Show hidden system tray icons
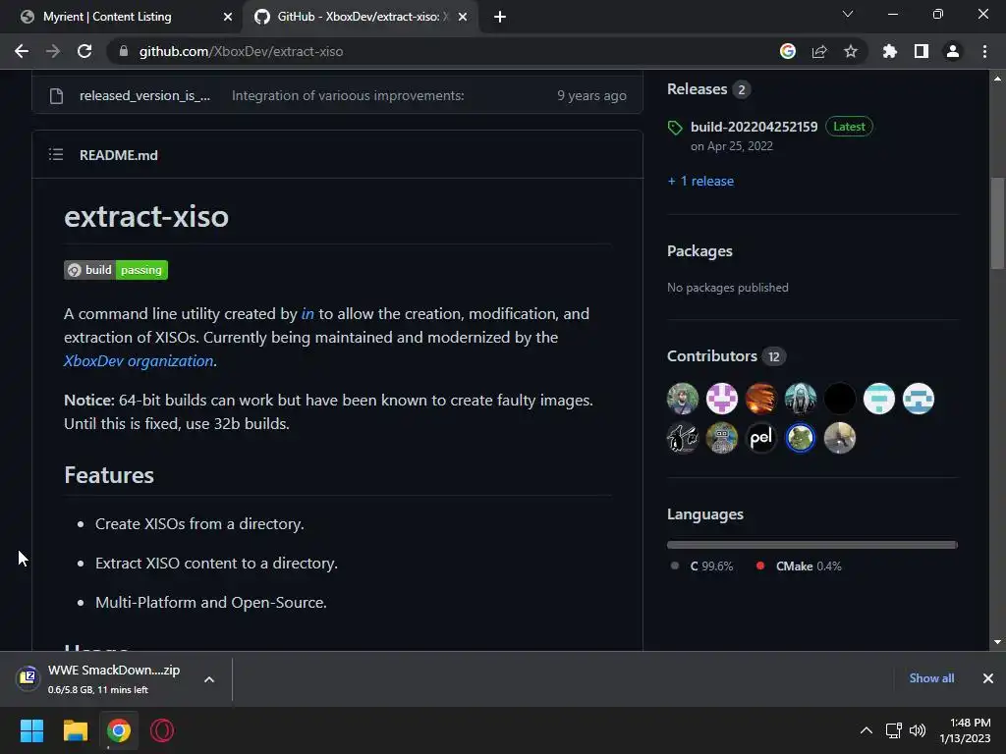The image size is (1006, 754). click(x=866, y=730)
